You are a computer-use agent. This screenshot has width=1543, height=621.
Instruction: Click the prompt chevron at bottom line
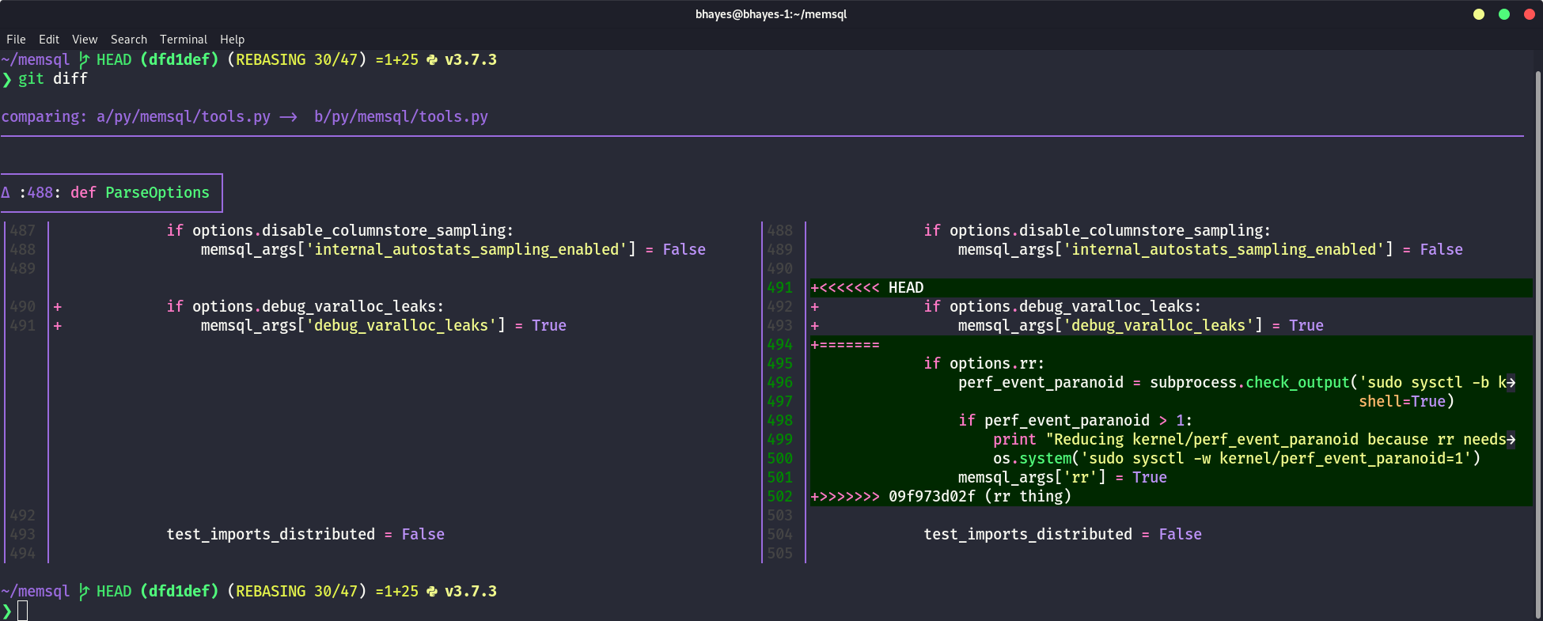coord(7,611)
